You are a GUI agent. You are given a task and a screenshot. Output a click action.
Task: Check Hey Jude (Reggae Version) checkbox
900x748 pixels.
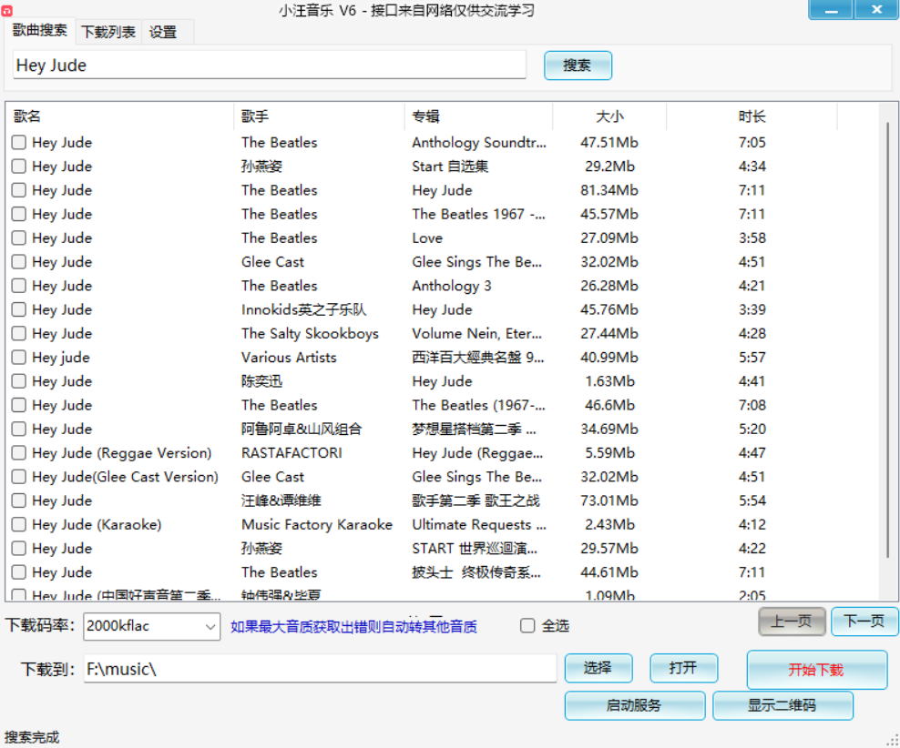[19, 453]
